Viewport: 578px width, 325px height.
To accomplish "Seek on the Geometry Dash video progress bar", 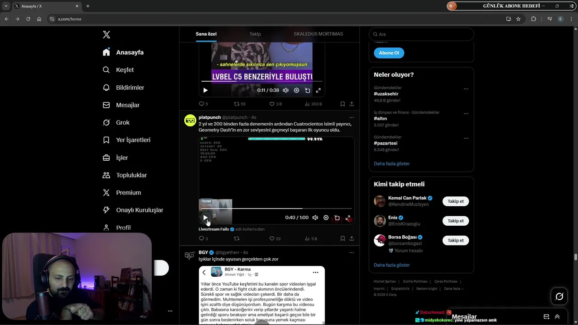I will (x=275, y=209).
